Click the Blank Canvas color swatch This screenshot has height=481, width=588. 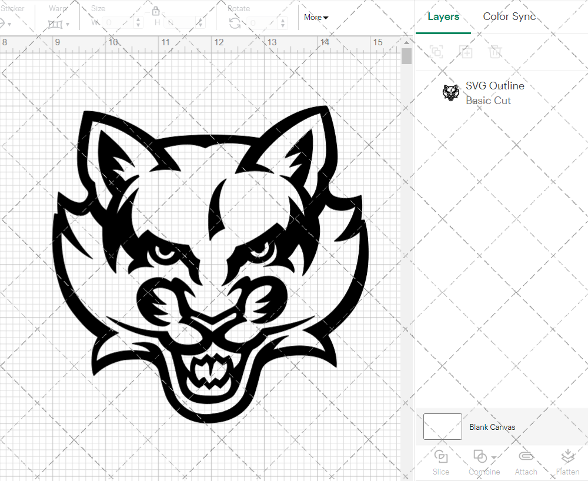[x=442, y=427]
